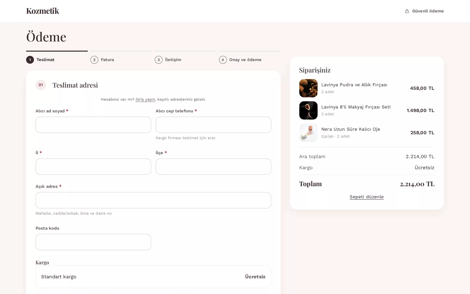Click the Ücretsiz value in the Kargo summary row

point(424,168)
